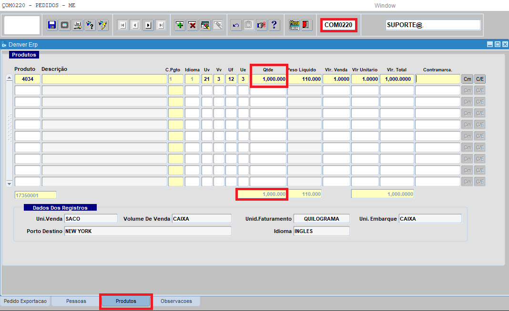Click the Uni.Venda field showing SACO

[x=91, y=219]
